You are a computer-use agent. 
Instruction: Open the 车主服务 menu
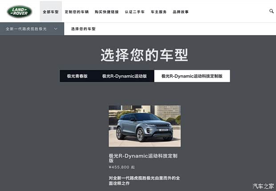tap(158, 12)
